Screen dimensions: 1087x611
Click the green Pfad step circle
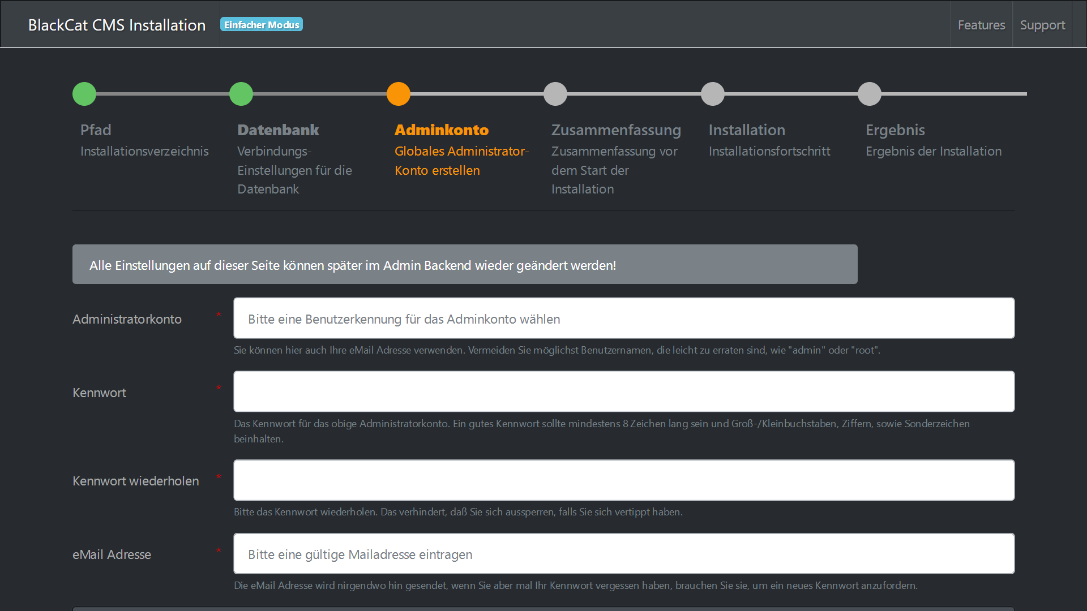pos(84,94)
